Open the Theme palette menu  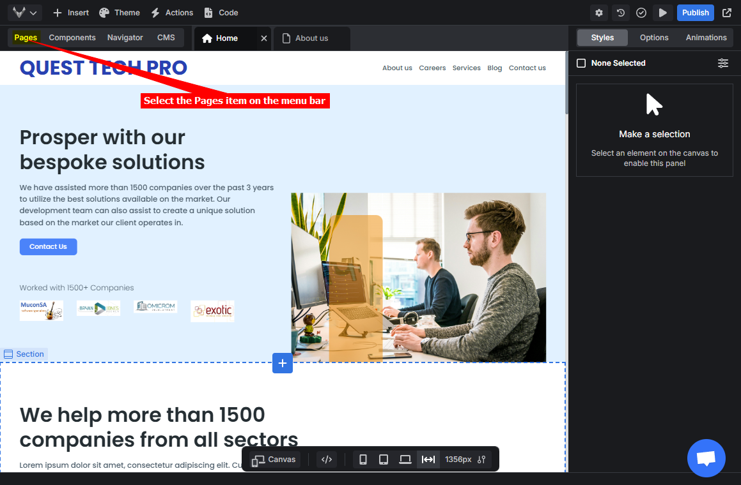(x=120, y=13)
